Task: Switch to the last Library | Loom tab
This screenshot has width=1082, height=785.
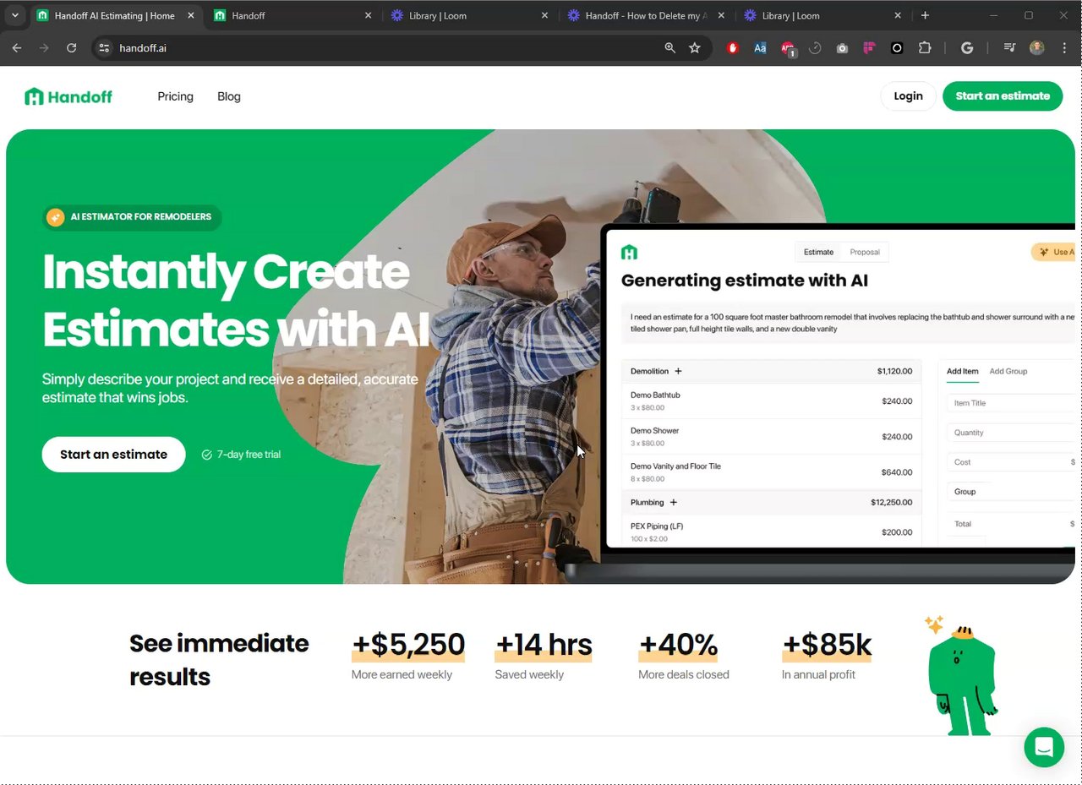Action: [822, 15]
